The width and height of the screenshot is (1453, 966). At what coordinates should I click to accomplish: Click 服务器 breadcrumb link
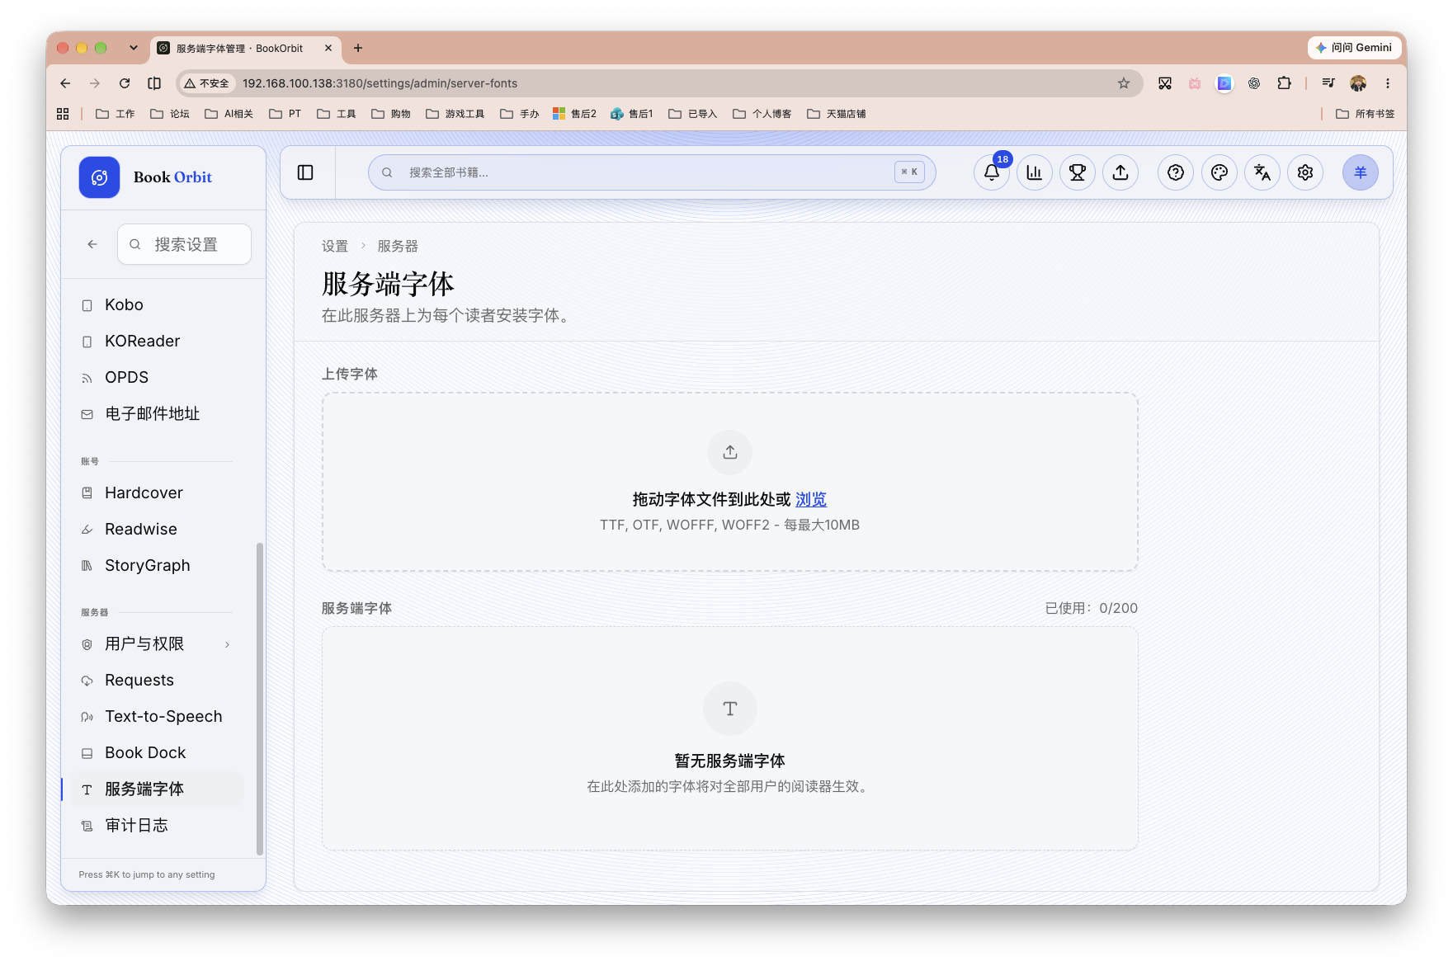click(398, 246)
